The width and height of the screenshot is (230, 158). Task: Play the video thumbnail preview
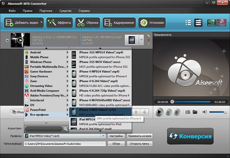click(x=20, y=40)
